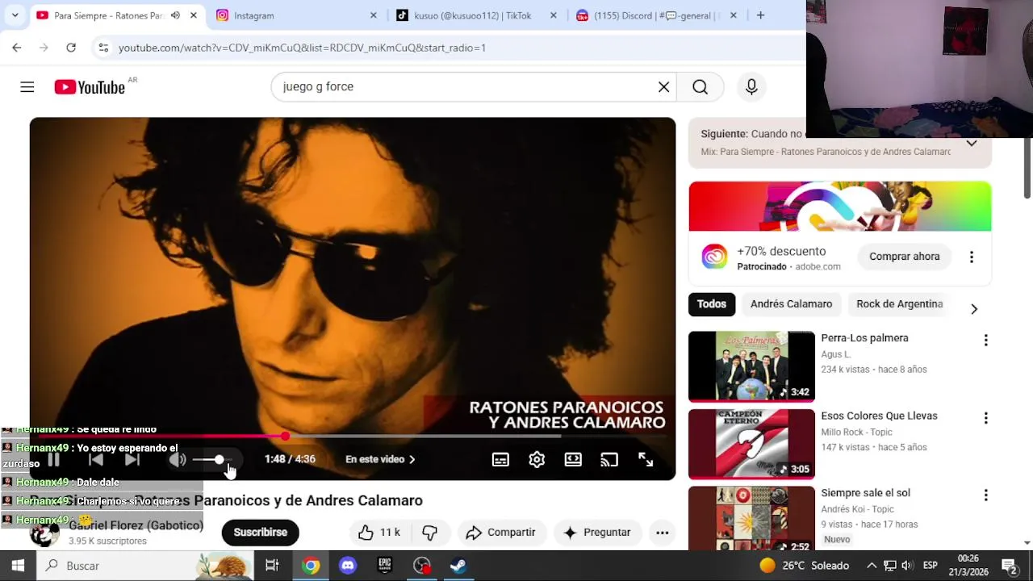
Task: Run search with the magnifier button
Action: (700, 87)
